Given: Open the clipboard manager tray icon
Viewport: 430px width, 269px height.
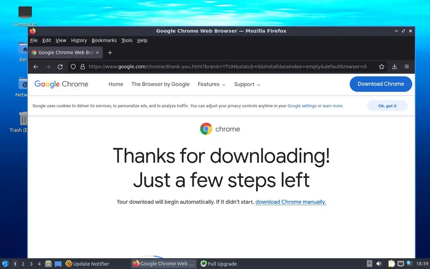Looking at the screenshot, I should pos(392,264).
